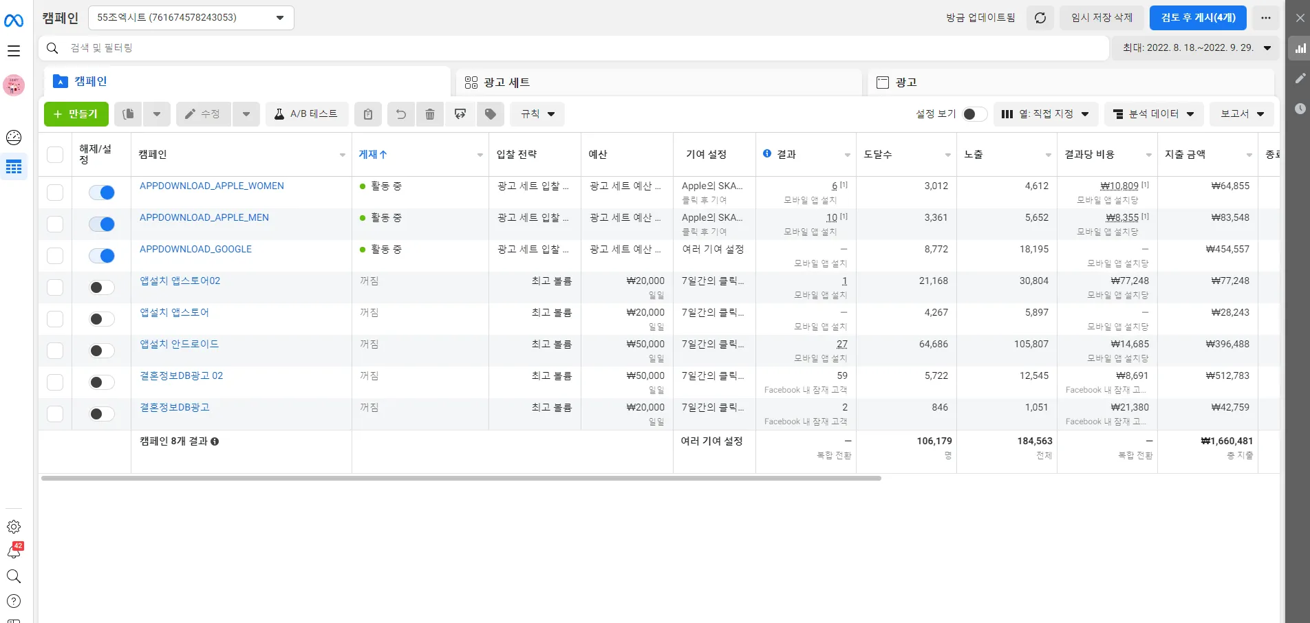
Task: Click the 검토 후 게시(4개) button
Action: point(1197,18)
